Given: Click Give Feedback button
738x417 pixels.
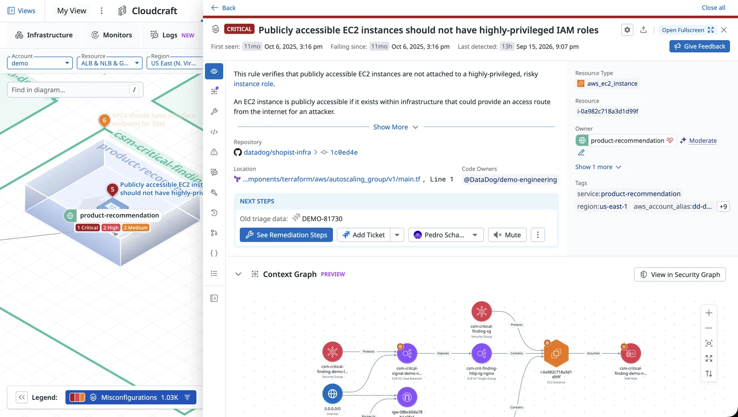Looking at the screenshot, I should coord(700,46).
